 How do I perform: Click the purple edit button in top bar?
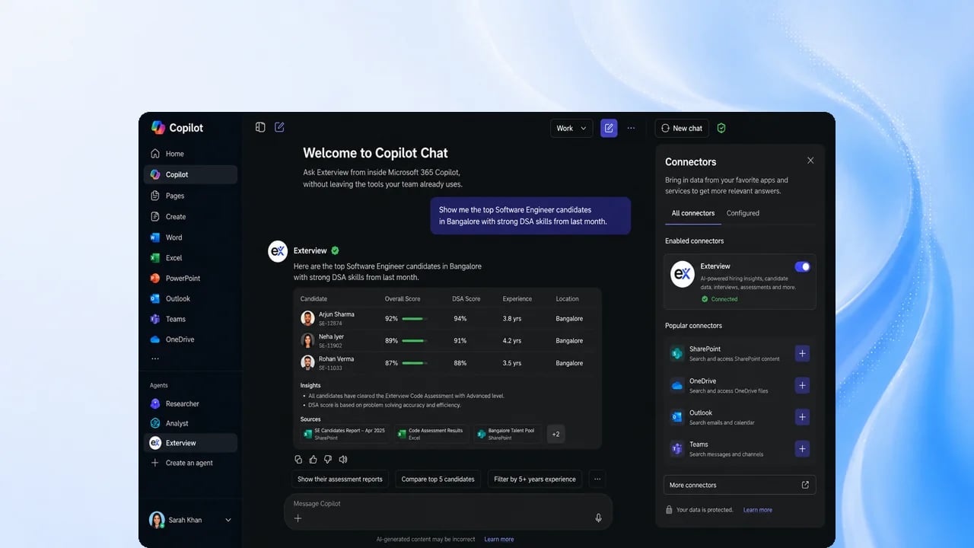pos(609,128)
